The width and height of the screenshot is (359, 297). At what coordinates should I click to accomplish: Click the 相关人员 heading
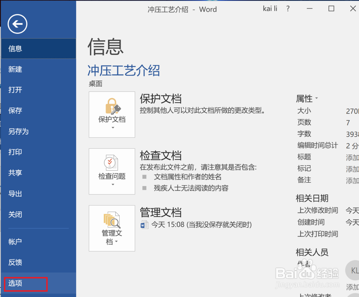tap(312, 253)
